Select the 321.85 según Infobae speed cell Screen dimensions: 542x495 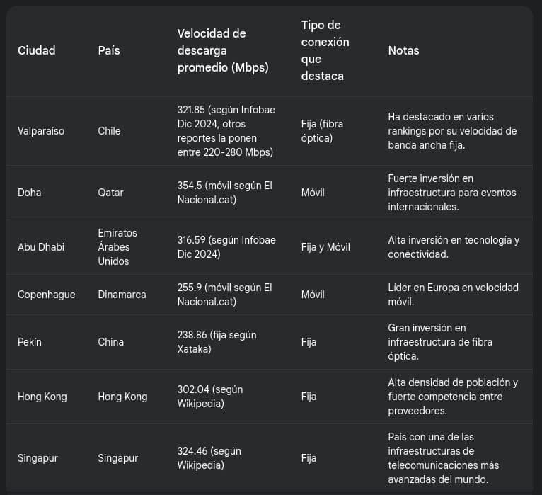click(226, 131)
